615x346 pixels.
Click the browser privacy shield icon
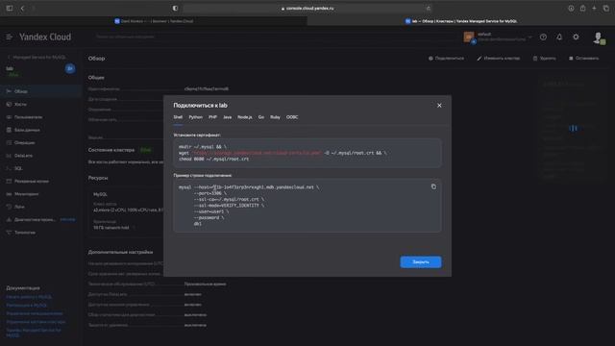175,8
